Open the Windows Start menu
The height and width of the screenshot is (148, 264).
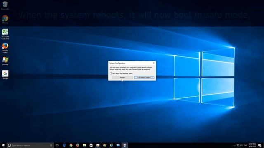coord(3,145)
